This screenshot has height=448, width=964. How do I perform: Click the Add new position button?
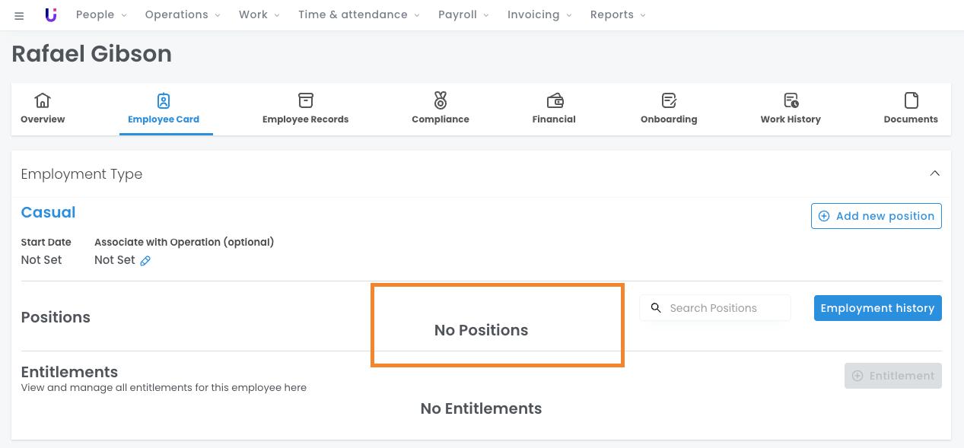pyautogui.click(x=876, y=216)
